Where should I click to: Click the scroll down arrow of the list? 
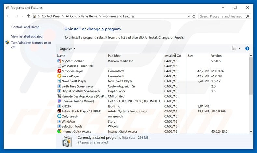point(251,131)
